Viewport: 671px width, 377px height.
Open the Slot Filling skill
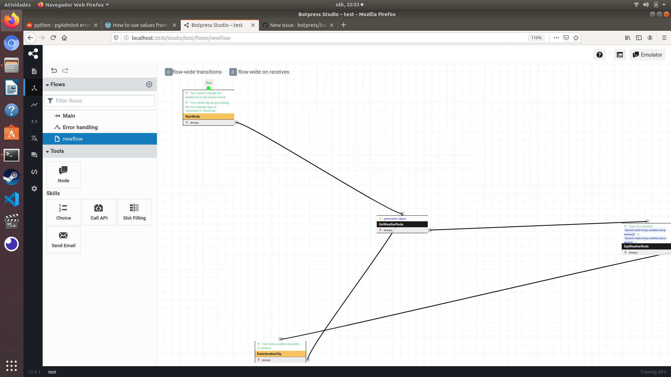[x=134, y=212]
